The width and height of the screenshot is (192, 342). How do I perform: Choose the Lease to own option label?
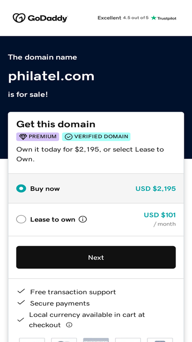(53, 219)
